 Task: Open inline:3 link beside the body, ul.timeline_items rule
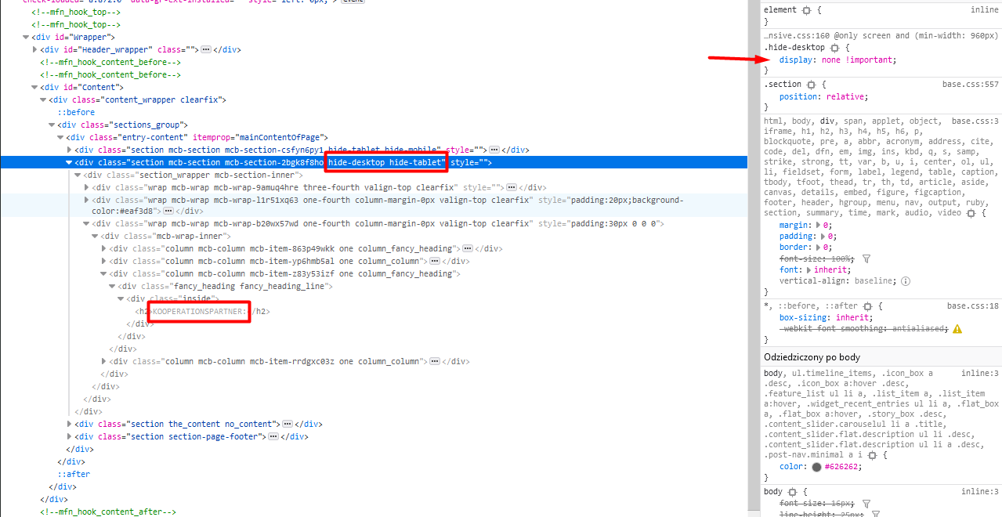(980, 374)
